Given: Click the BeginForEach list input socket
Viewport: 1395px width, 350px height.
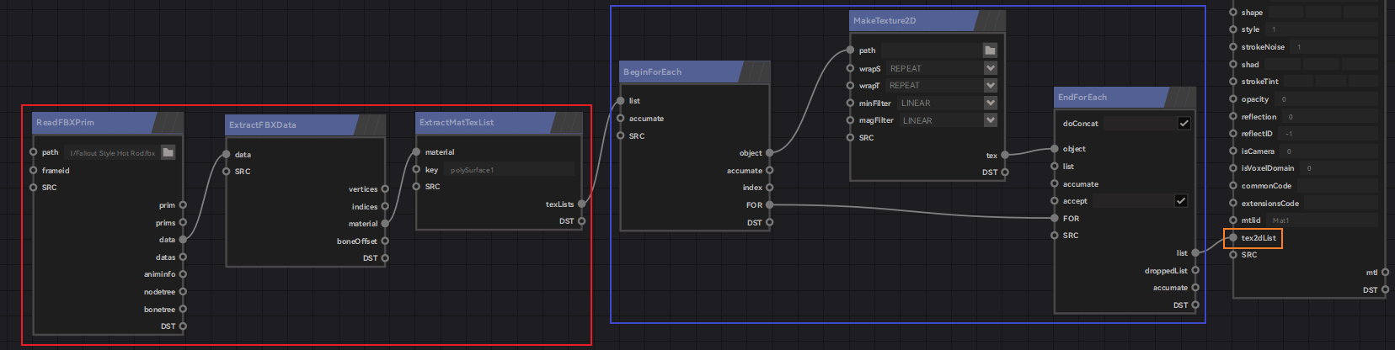Looking at the screenshot, I should tap(621, 101).
